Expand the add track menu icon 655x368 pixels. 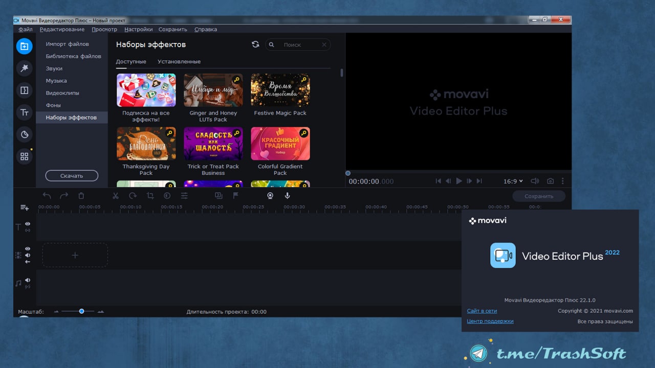coord(25,208)
